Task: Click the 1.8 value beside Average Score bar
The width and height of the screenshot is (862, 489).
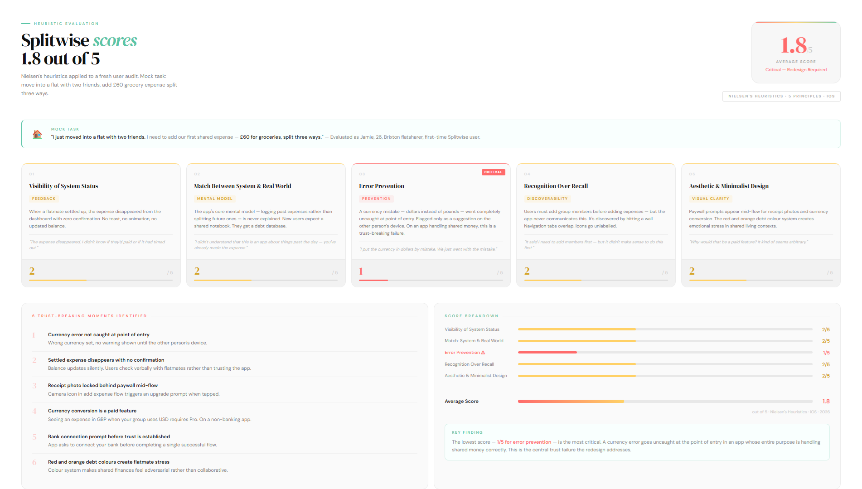Action: (x=826, y=402)
